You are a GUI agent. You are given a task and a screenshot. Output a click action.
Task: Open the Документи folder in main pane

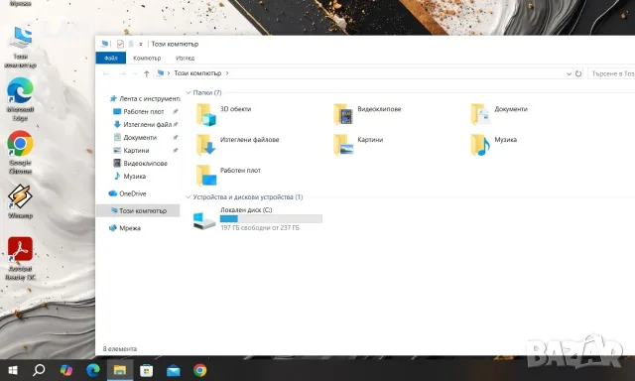pos(499,114)
